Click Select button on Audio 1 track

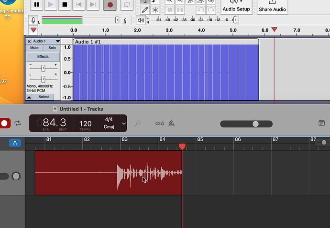(x=44, y=97)
